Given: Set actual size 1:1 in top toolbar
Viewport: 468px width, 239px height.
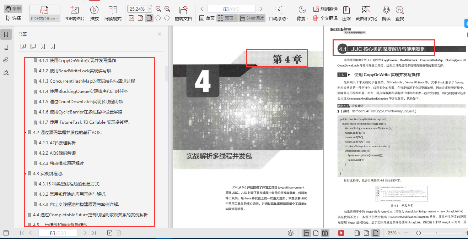Looking at the screenshot, I should pyautogui.click(x=131, y=18).
